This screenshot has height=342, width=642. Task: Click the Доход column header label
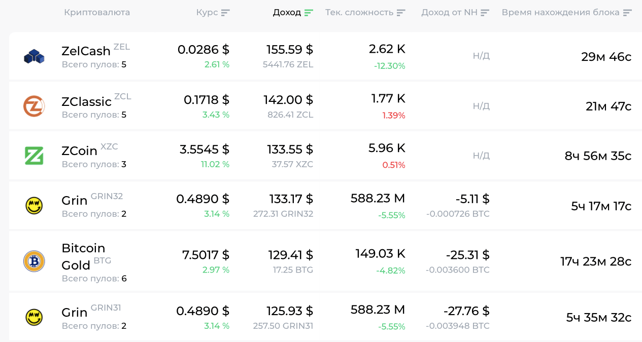287,13
